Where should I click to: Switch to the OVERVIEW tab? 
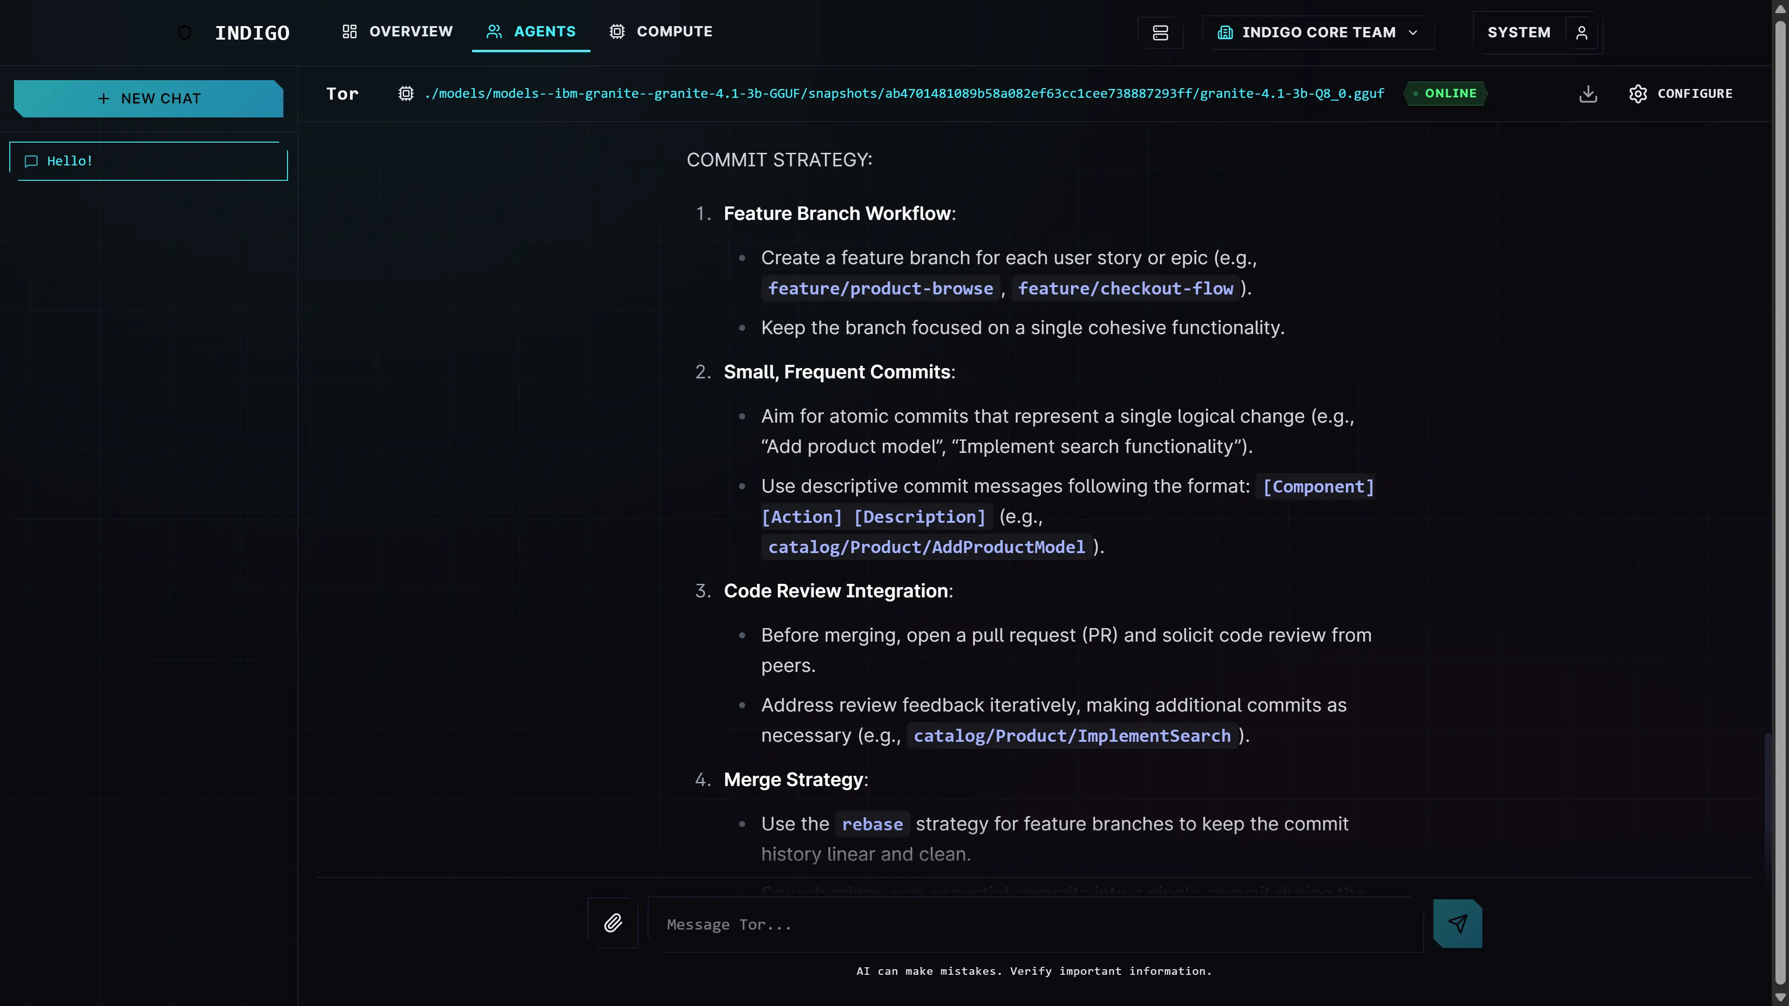(x=397, y=31)
